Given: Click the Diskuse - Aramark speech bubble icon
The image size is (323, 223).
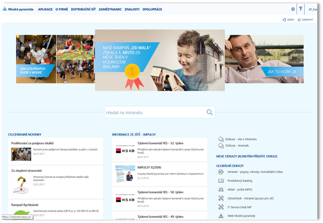Looking at the screenshot, I should pyautogui.click(x=221, y=145).
